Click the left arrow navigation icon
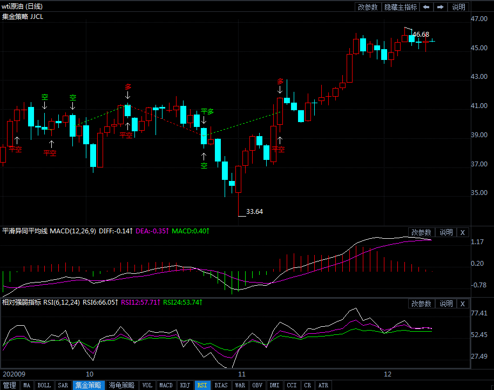This screenshot has height=390, width=494. click(x=427, y=7)
